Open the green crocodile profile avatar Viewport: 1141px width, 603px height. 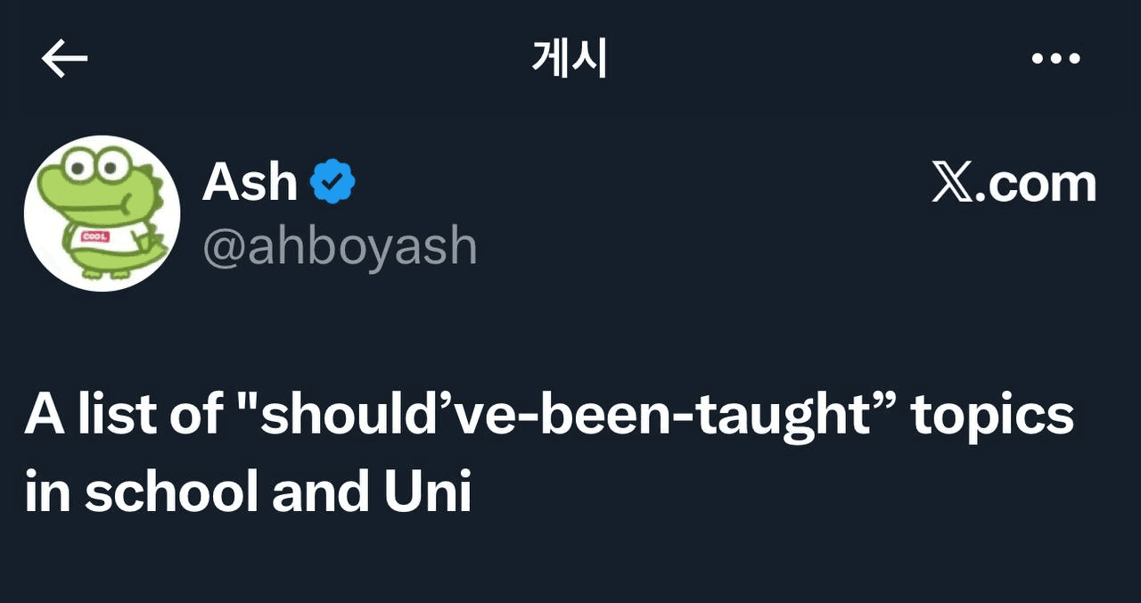(x=102, y=214)
